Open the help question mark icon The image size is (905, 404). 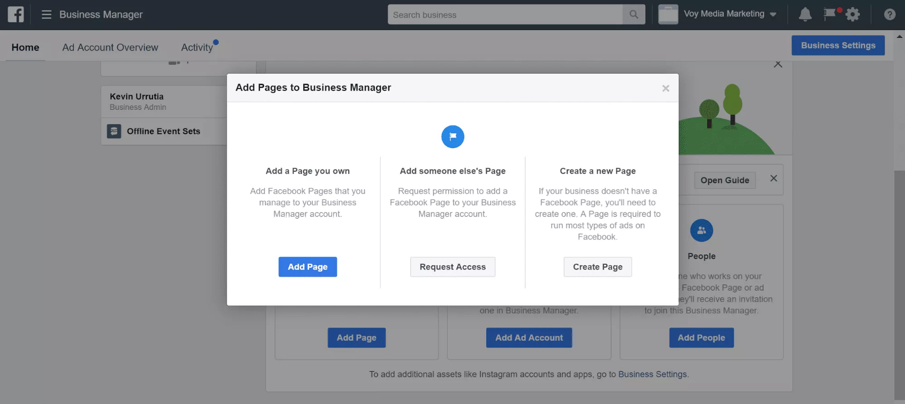[890, 14]
